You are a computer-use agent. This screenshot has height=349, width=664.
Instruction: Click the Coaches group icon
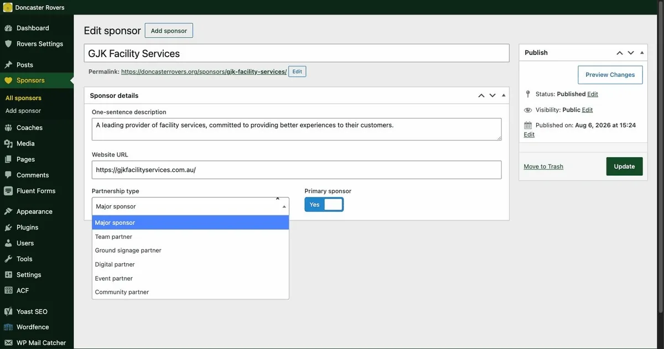point(8,128)
